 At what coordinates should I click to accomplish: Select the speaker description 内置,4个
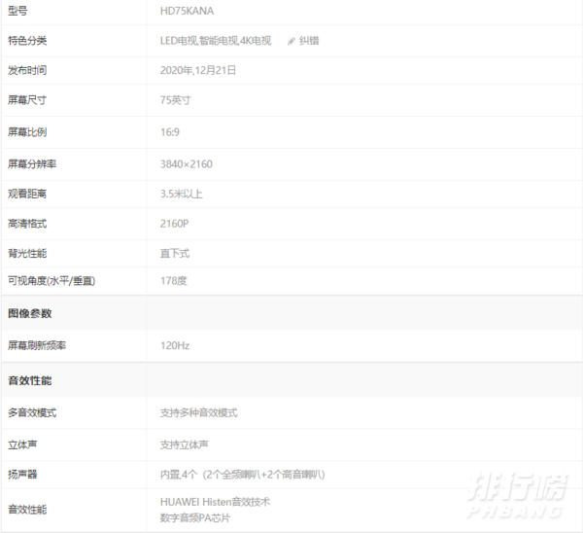pyautogui.click(x=179, y=475)
